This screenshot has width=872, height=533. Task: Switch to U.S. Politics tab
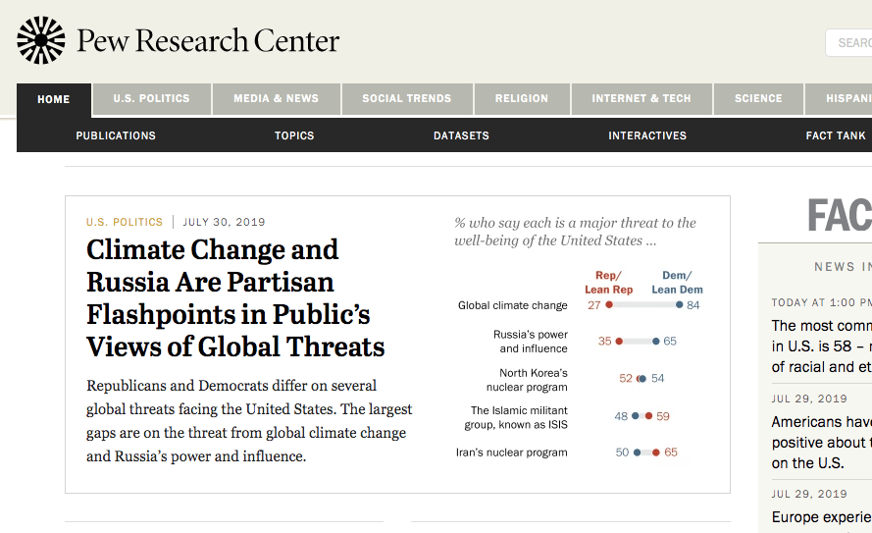coord(151,99)
